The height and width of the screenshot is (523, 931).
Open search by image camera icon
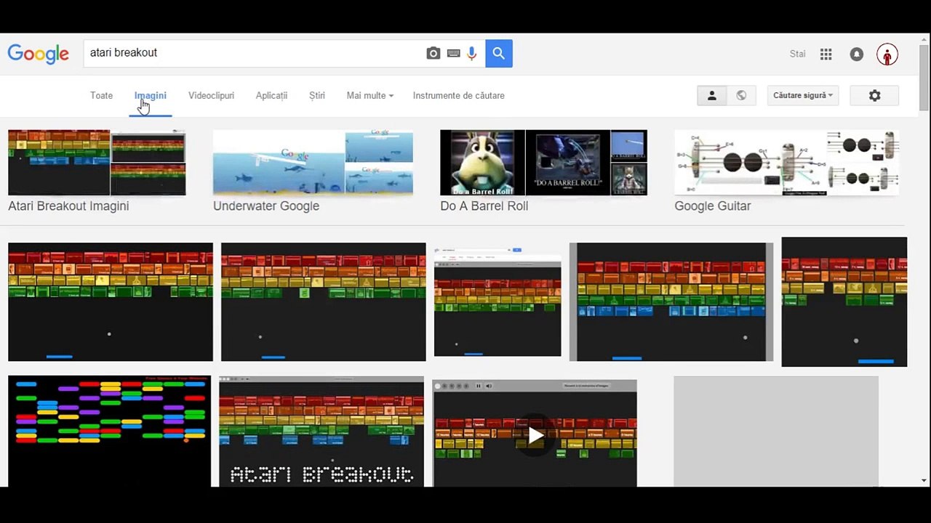pos(433,53)
